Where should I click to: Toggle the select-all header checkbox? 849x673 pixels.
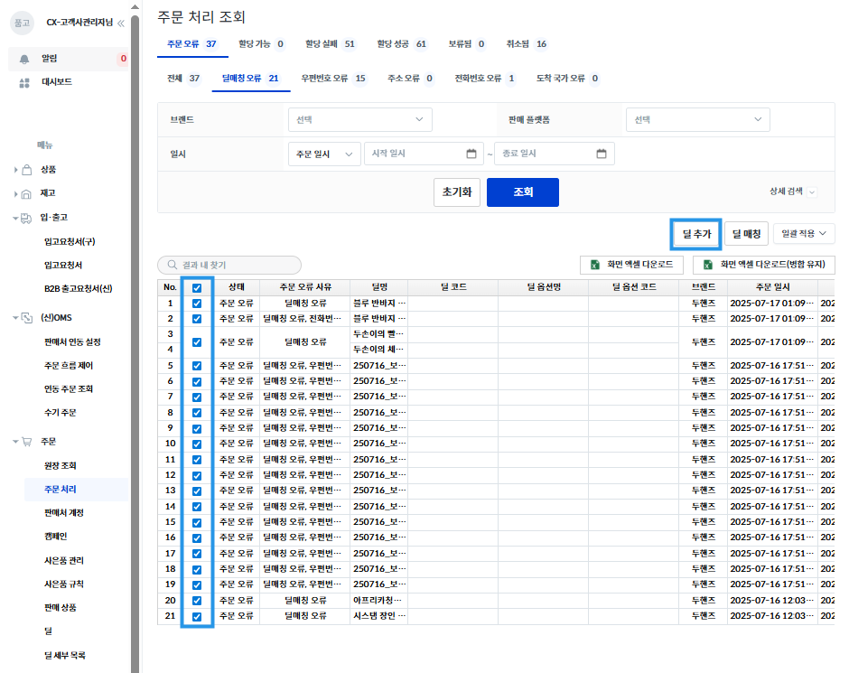coord(197,288)
